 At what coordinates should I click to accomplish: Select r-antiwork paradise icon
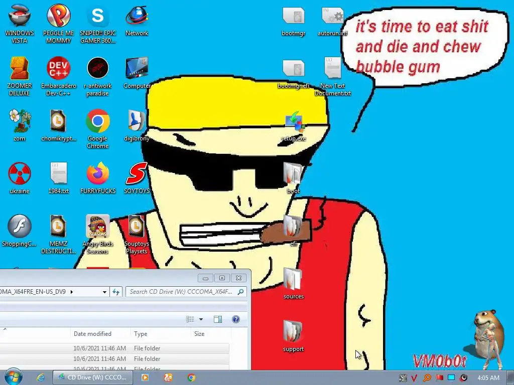click(98, 76)
